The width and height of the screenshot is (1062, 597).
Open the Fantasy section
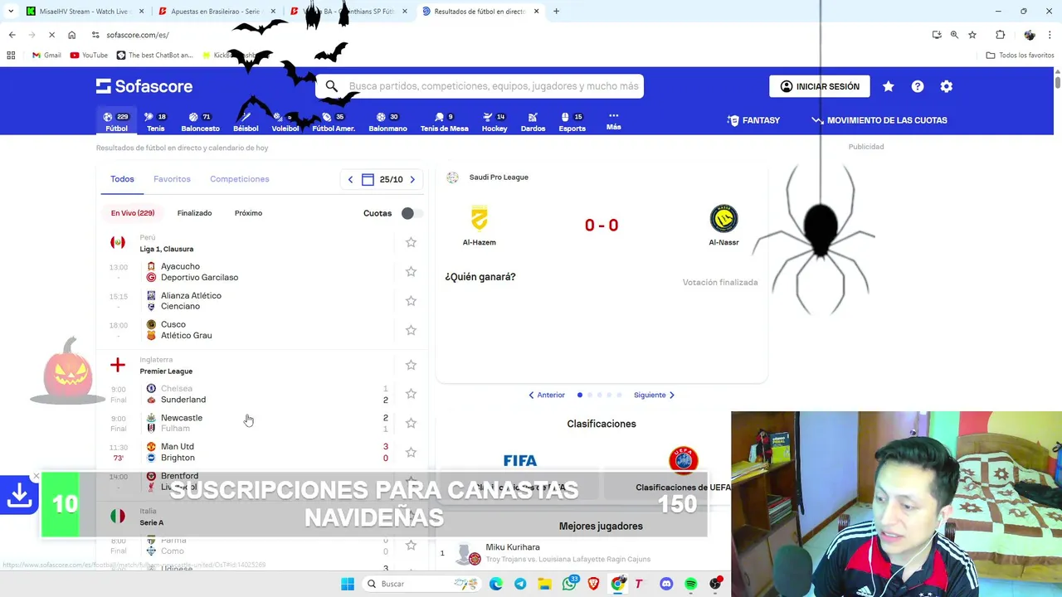click(x=753, y=120)
